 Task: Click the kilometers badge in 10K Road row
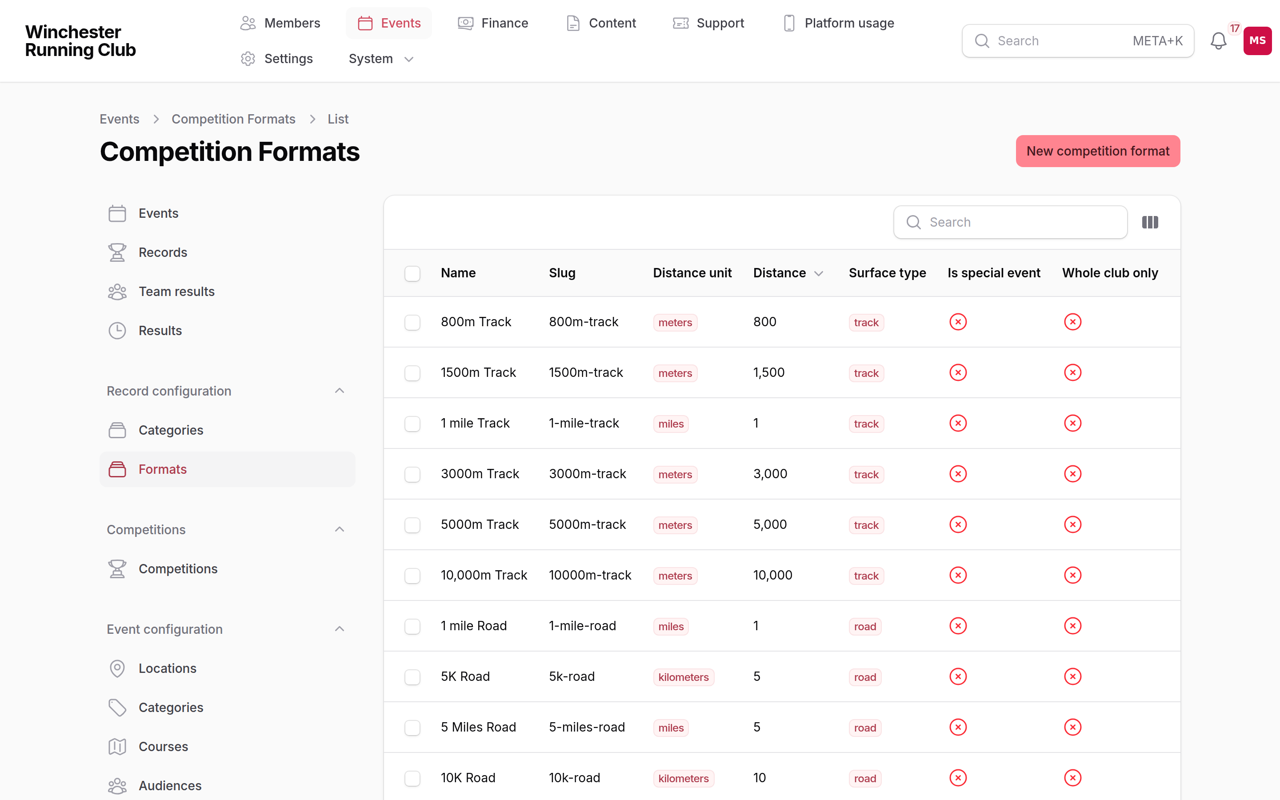coord(684,778)
